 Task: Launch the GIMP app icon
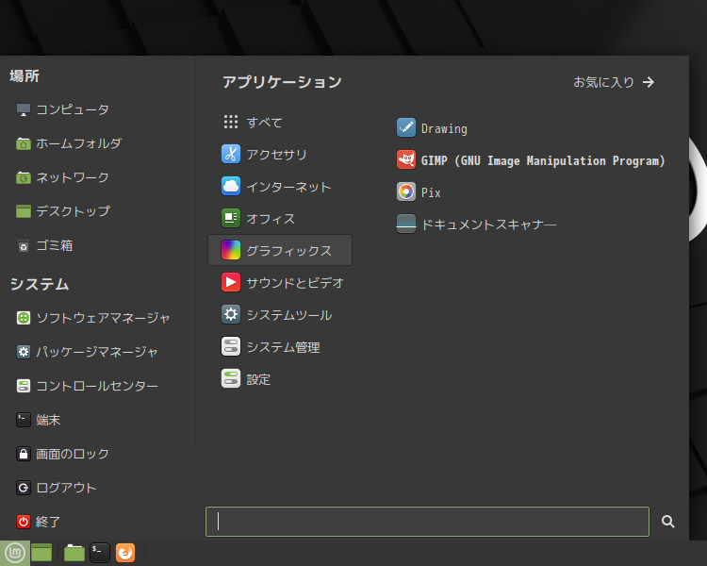(406, 159)
